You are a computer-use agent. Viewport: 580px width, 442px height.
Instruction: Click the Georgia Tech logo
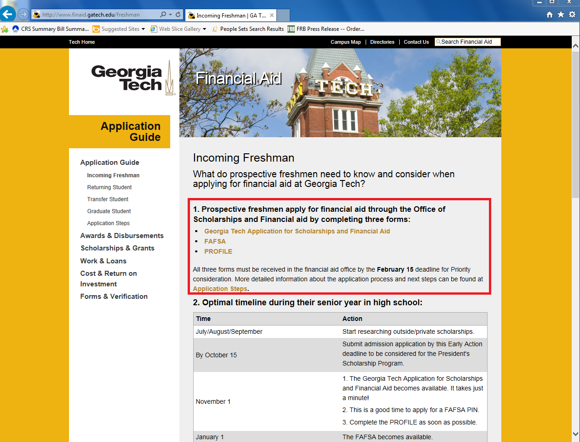click(x=133, y=78)
